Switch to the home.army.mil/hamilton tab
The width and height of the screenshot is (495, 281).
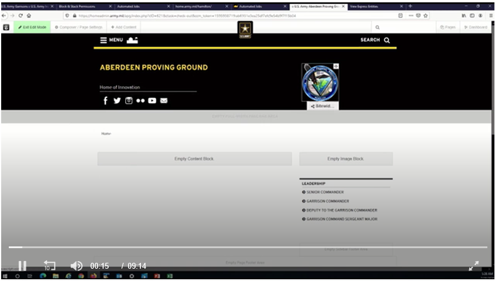(x=201, y=6)
